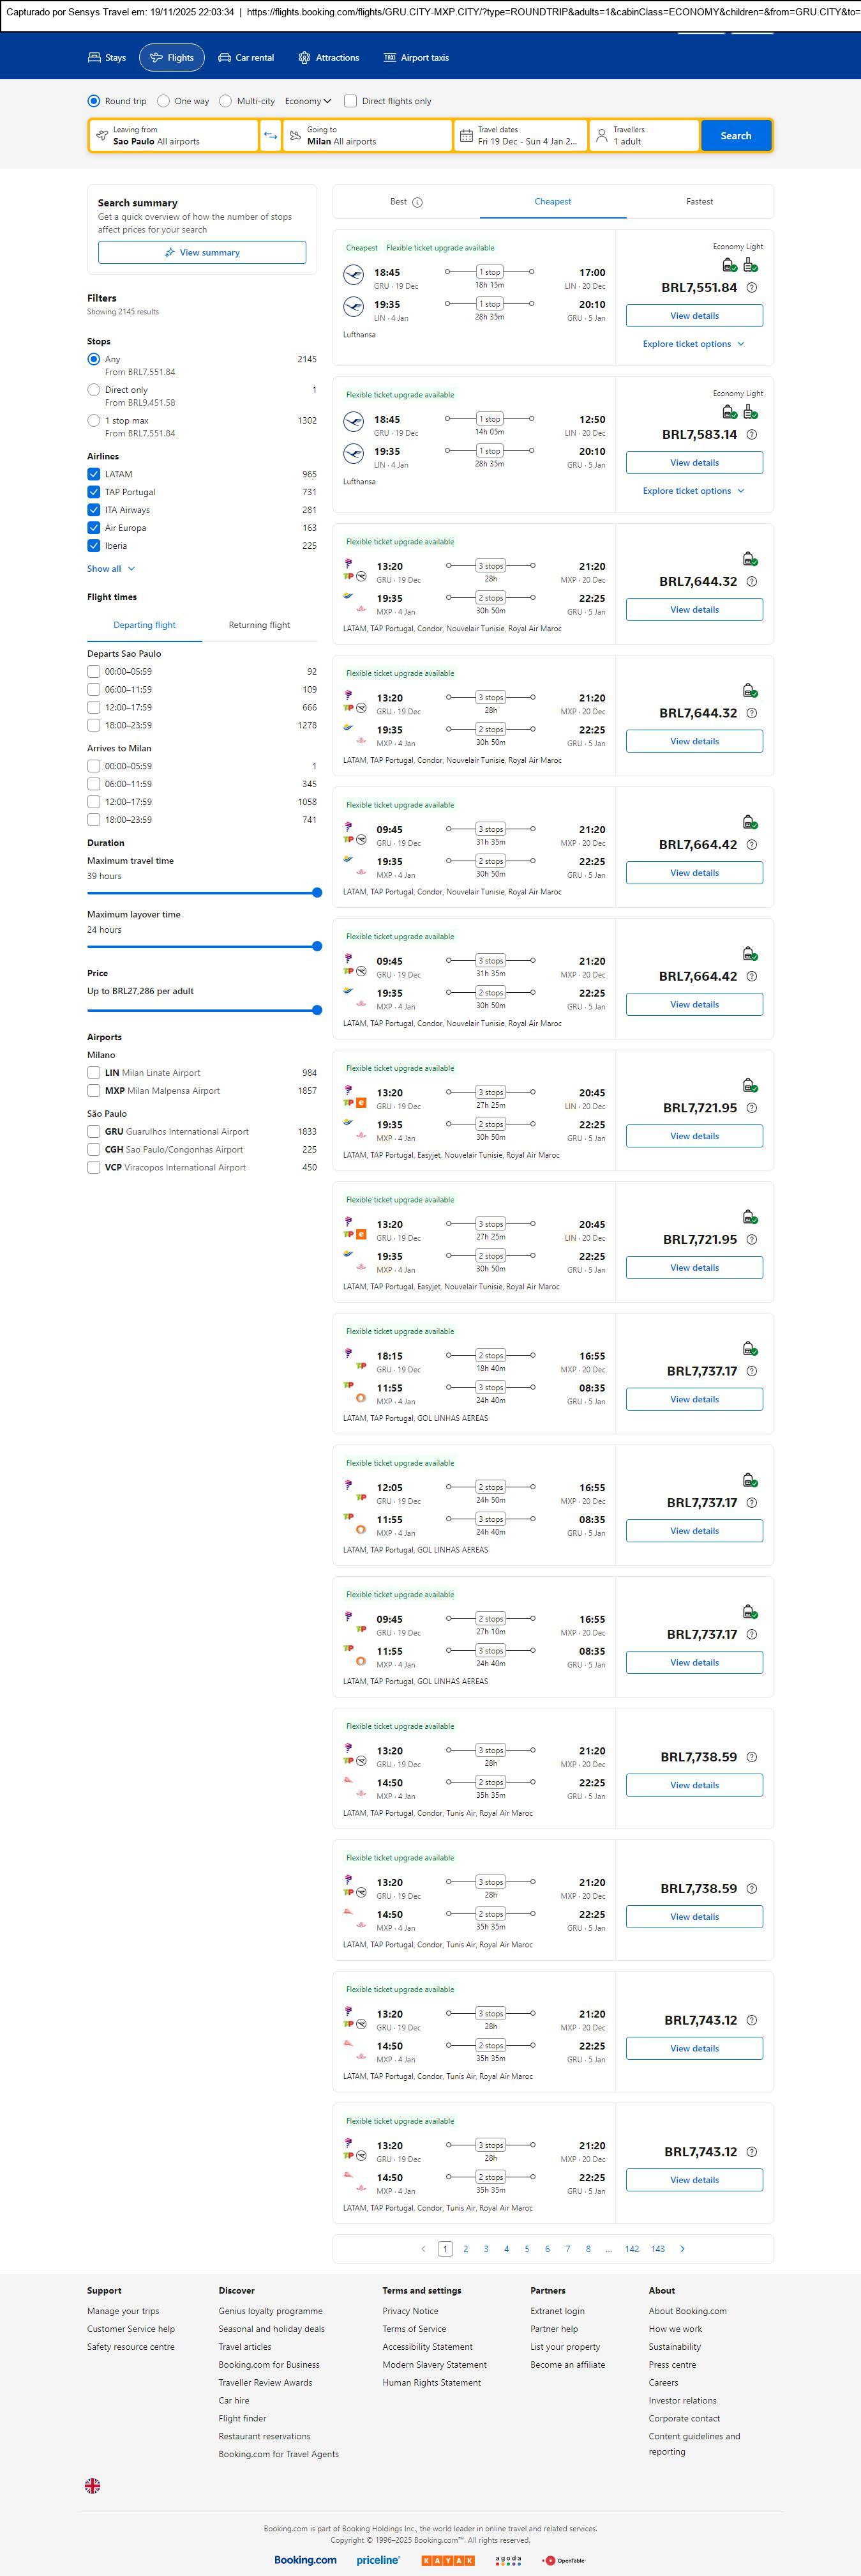The width and height of the screenshot is (861, 2576).
Task: Click the UK flag language icon
Action: point(93,2485)
